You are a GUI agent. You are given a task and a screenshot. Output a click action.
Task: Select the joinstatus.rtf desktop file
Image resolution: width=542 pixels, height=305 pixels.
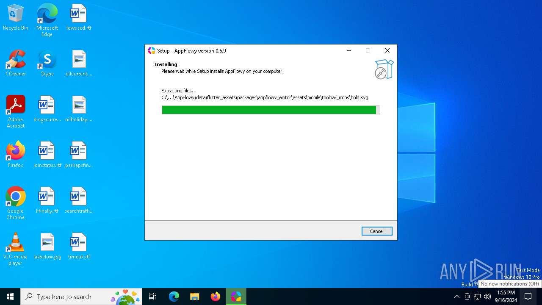[47, 155]
